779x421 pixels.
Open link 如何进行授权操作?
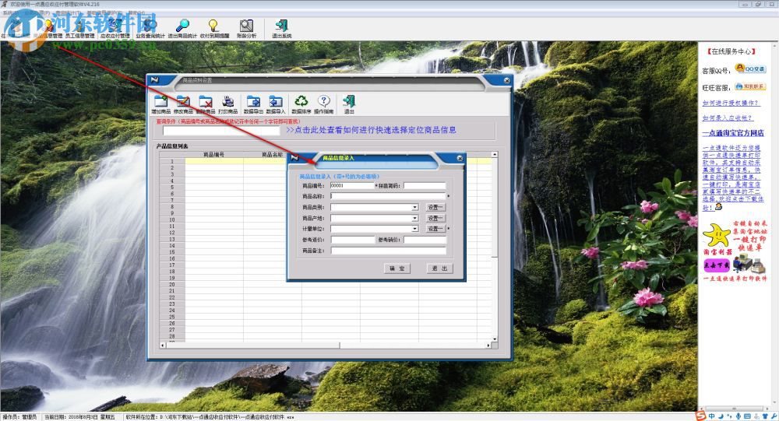click(x=731, y=103)
